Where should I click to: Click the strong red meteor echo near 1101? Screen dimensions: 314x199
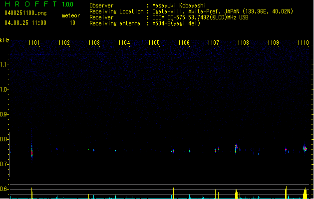(x=31, y=153)
